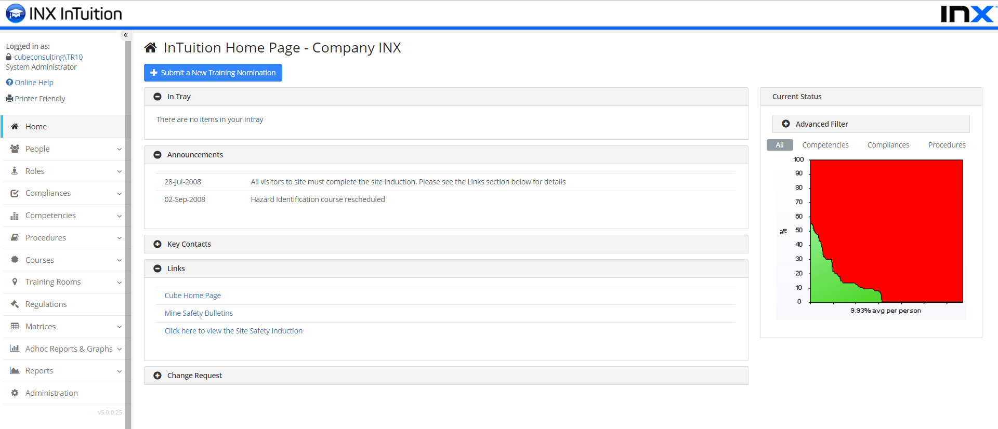Switch to the Competencies status tab
This screenshot has height=429, width=998.
[825, 145]
